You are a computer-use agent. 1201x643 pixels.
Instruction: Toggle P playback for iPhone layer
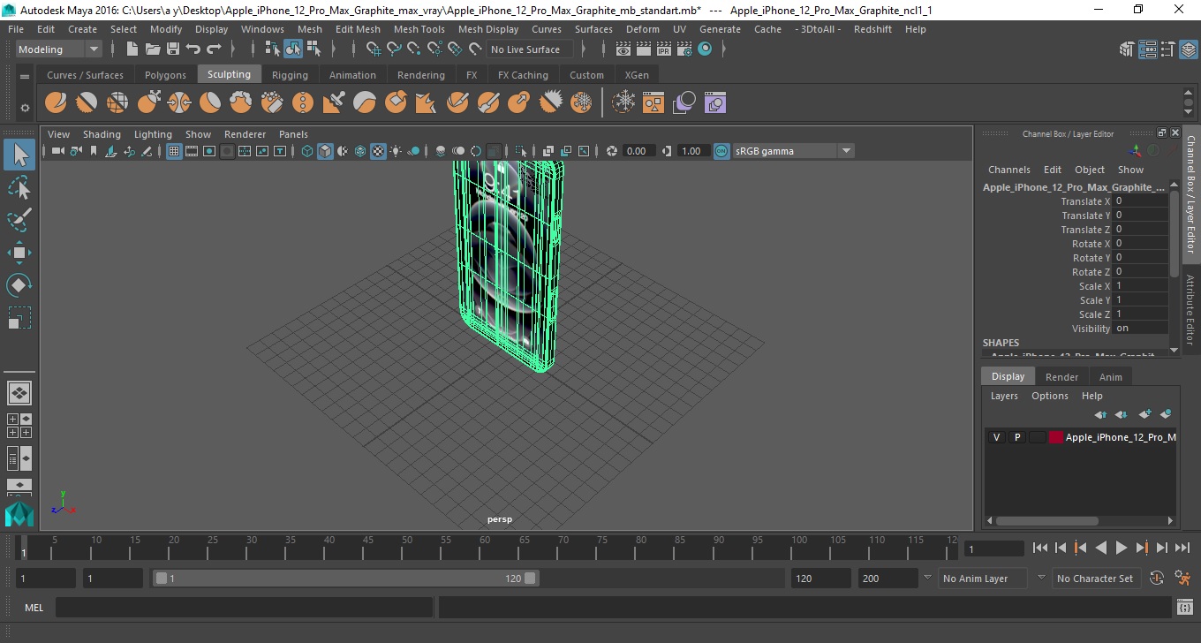click(1016, 437)
